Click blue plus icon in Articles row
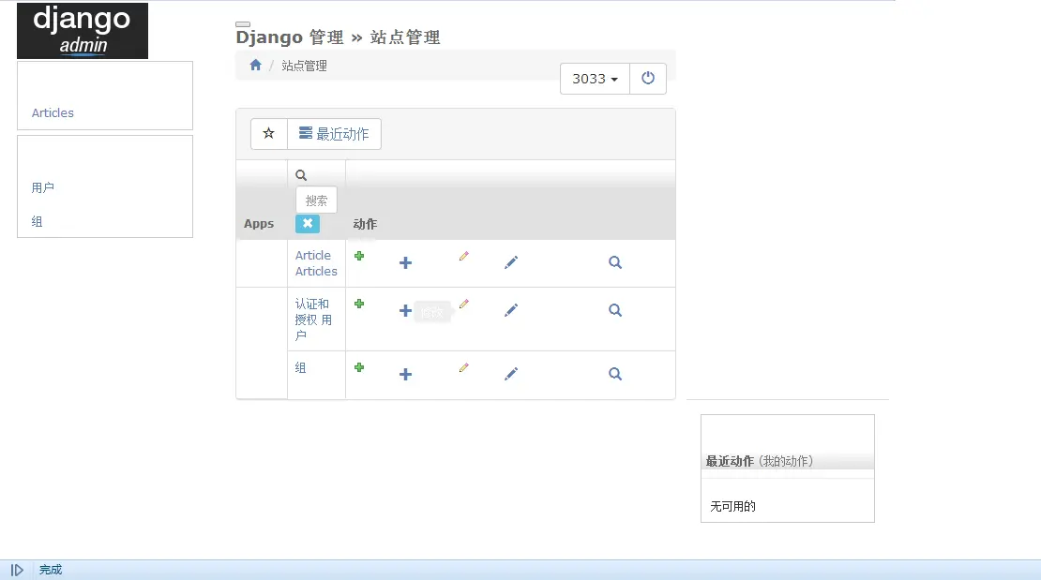Screen dimensions: 1041x580 (x=406, y=262)
